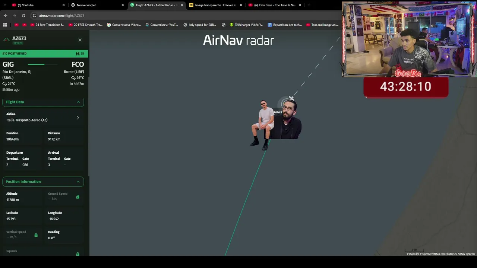Open 24 Free Transitions bookmark
The width and height of the screenshot is (477, 268).
(47, 25)
